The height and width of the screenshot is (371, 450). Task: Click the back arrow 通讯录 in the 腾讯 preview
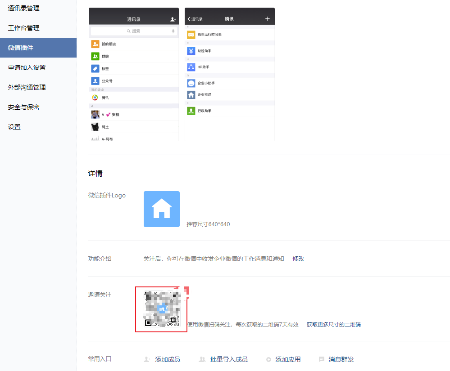195,19
